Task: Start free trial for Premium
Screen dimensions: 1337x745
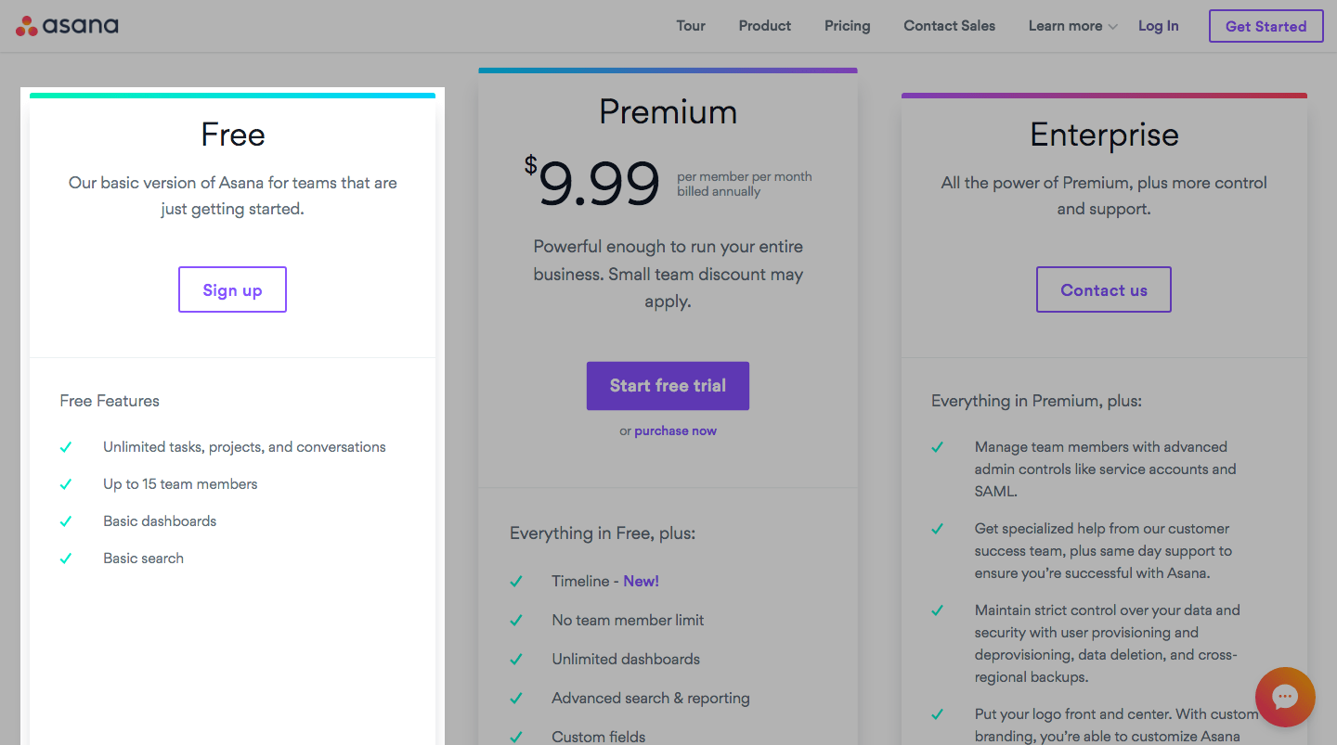Action: click(x=668, y=385)
